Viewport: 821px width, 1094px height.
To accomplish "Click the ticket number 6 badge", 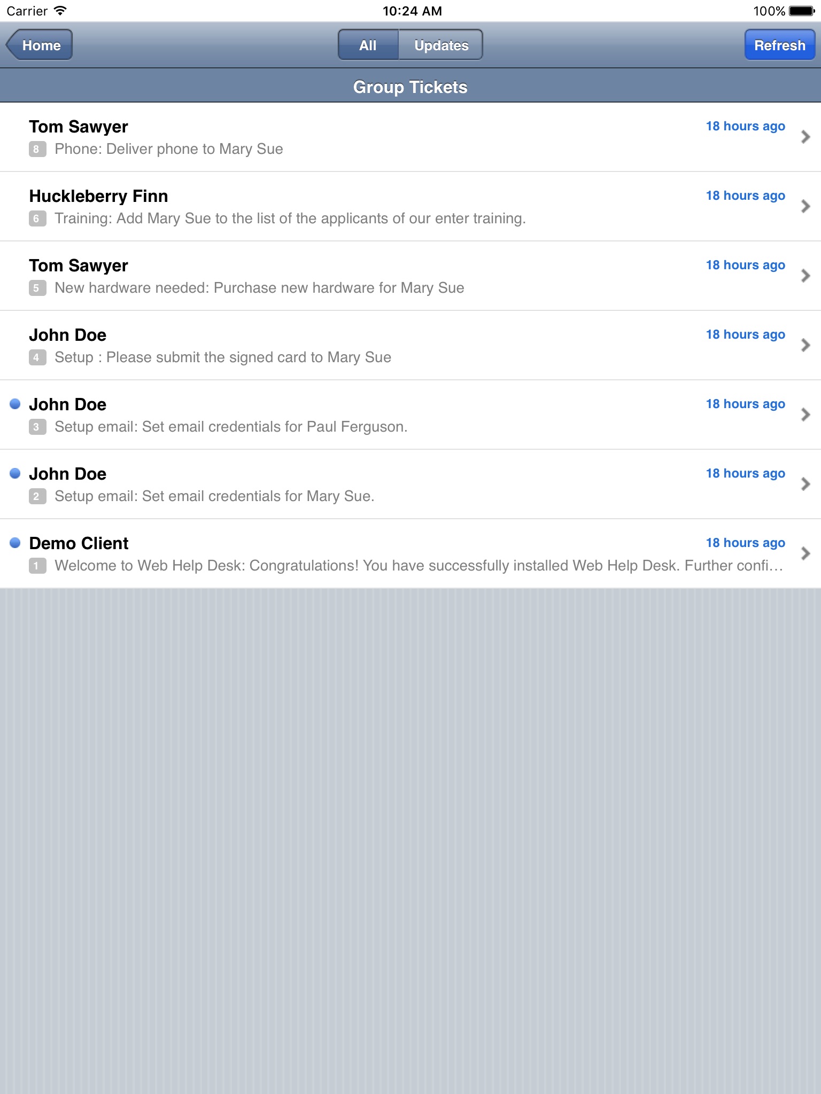I will click(x=36, y=218).
